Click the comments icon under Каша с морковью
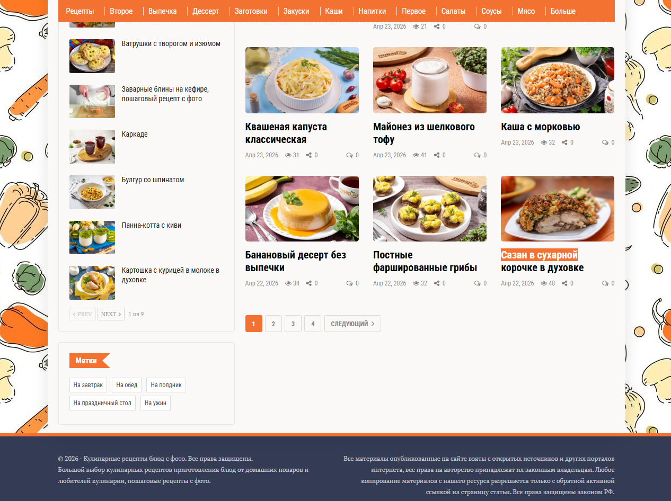This screenshot has height=501, width=671. 605,142
